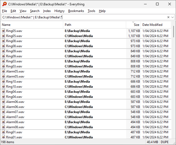The image size is (176, 145).
Task: Click the audio file icon of Ring10.wav in E:\Backup\Media
Action: [3, 82]
